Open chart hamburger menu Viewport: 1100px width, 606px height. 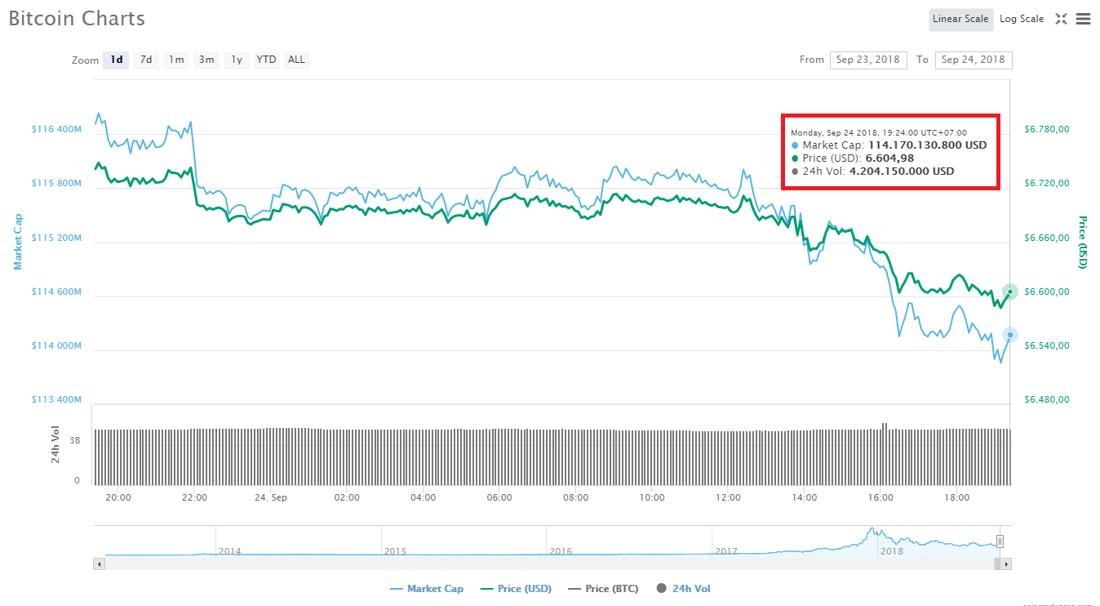[x=1083, y=19]
